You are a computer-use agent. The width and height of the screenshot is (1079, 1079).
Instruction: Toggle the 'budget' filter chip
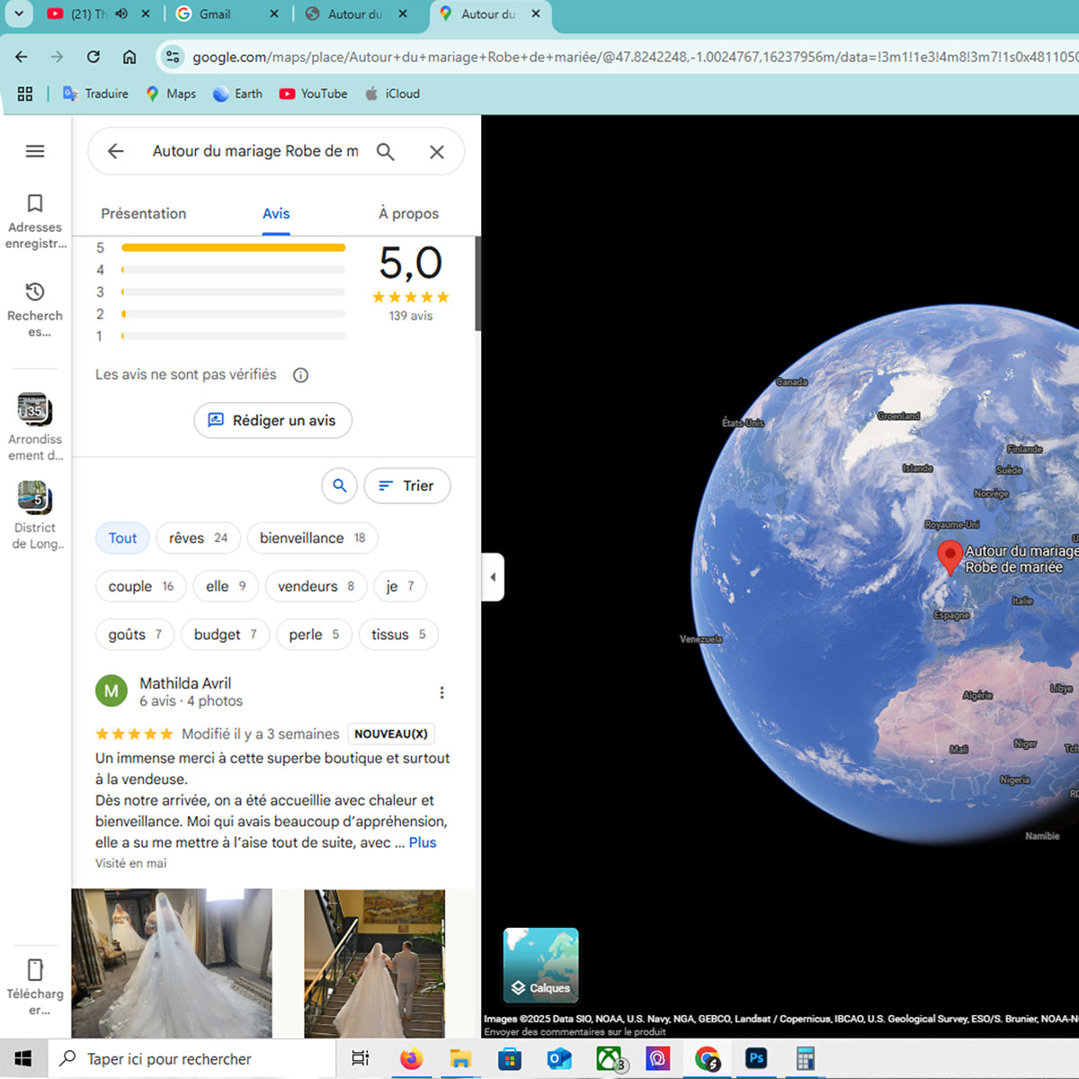226,635
